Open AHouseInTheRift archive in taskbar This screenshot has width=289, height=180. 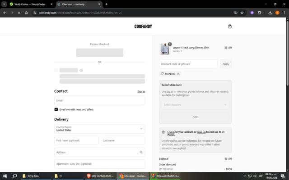click(165, 176)
